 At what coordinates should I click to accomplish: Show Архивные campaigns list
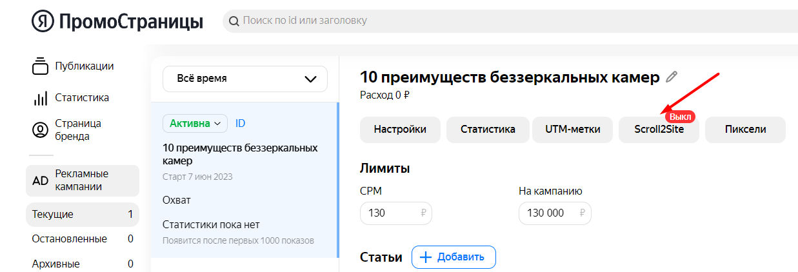(56, 264)
